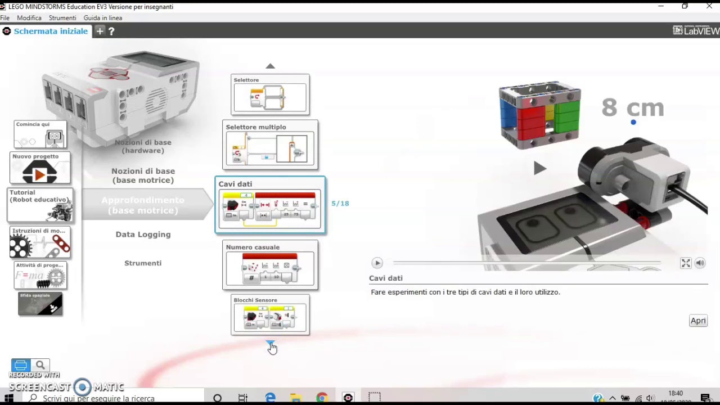Open battery status tray icon

625,398
